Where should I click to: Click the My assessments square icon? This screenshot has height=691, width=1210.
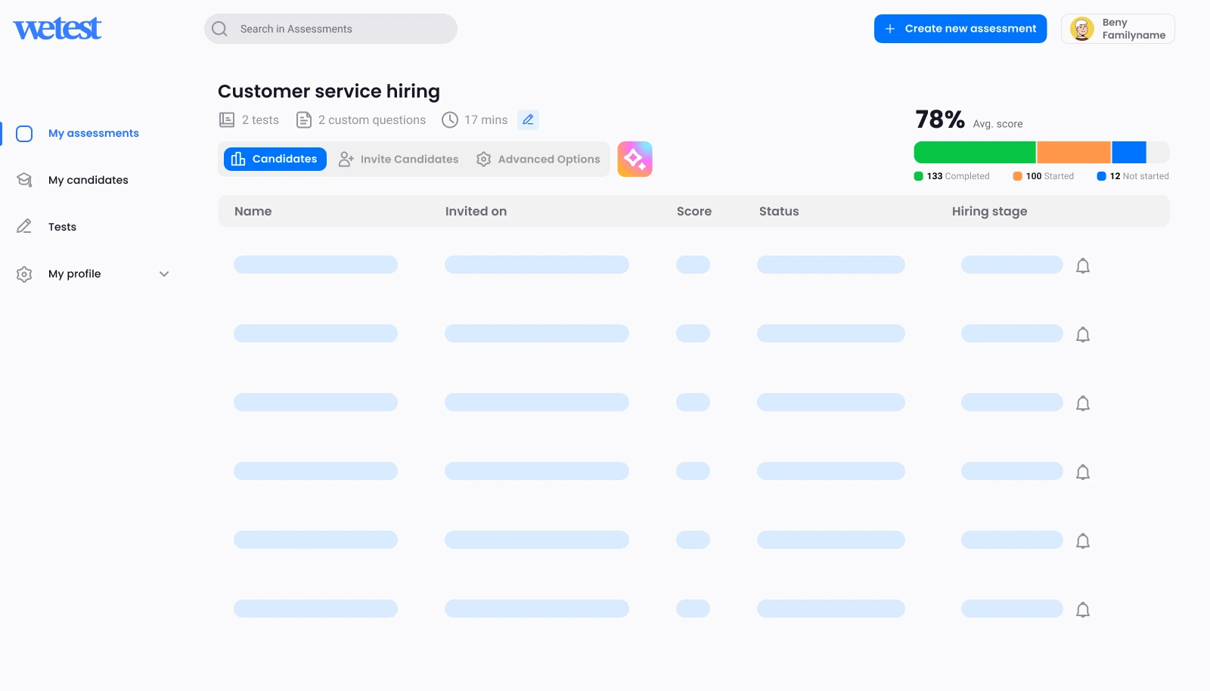click(24, 134)
